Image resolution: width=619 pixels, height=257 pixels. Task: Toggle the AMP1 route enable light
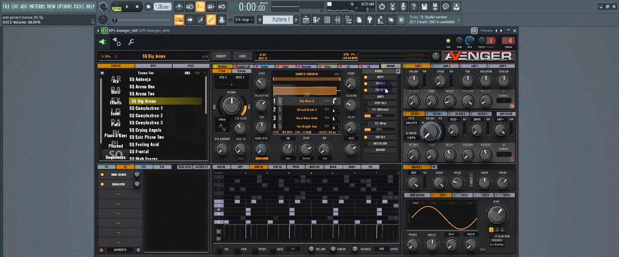coord(366,77)
